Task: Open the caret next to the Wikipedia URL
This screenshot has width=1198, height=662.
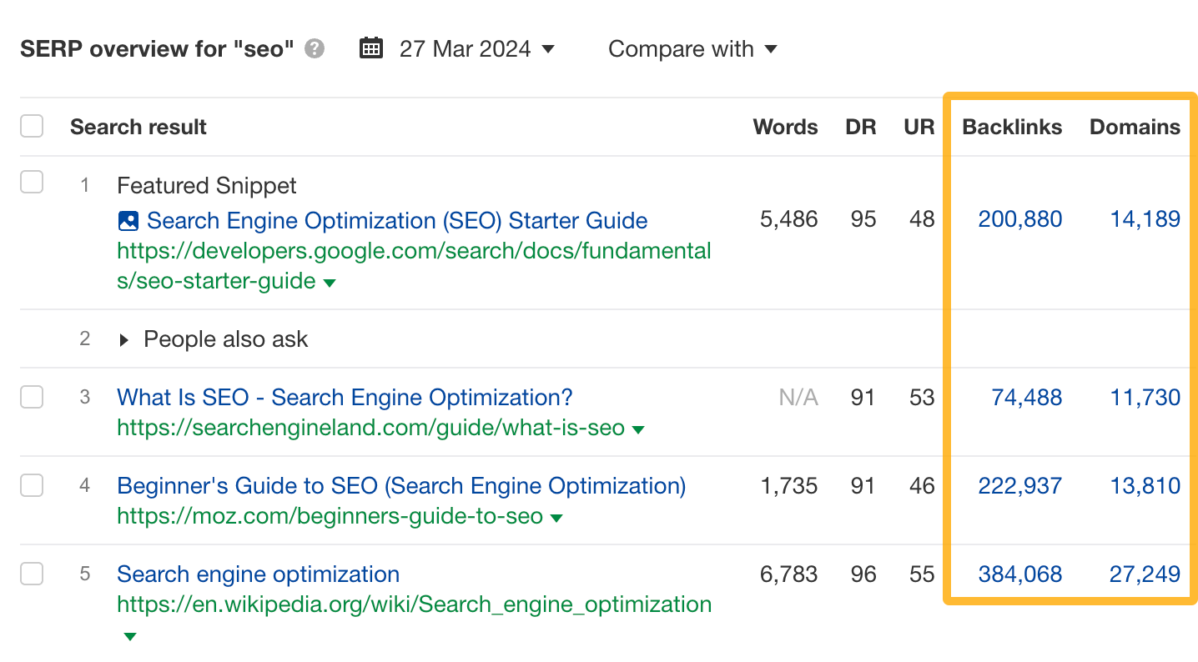Action: pos(129,636)
